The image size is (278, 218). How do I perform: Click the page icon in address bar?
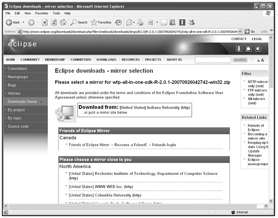pos(20,31)
